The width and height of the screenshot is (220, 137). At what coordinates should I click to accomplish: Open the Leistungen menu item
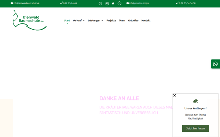pos(94,20)
